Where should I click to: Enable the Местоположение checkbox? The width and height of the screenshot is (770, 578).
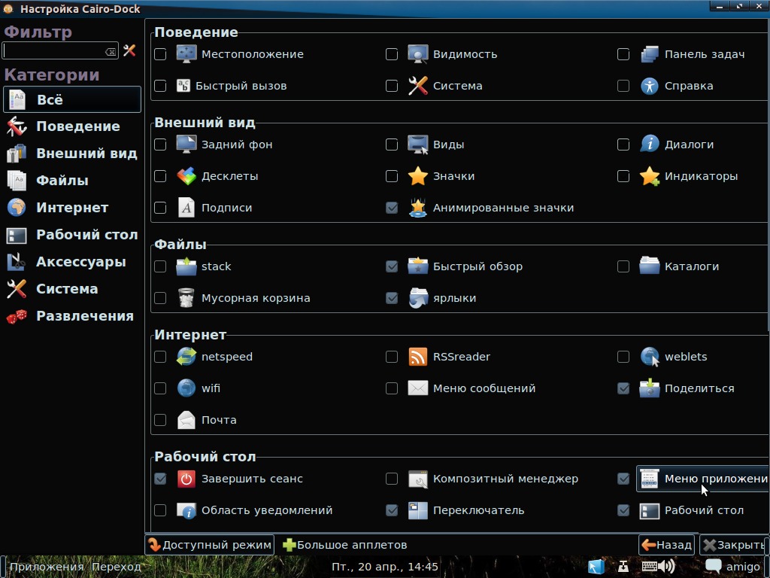tap(160, 54)
